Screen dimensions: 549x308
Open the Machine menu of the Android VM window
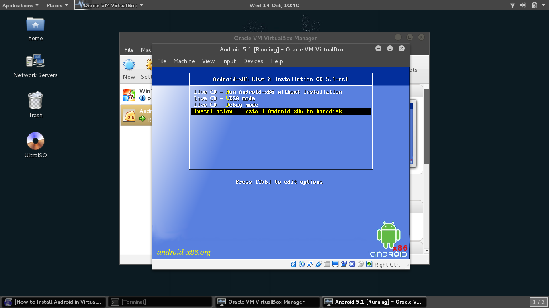184,61
